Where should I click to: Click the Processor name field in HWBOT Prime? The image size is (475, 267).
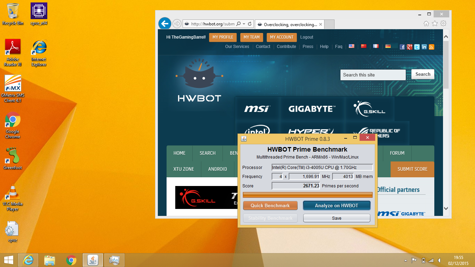point(322,167)
